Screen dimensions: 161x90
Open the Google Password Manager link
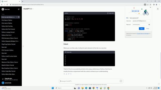pyautogui.click(x=143, y=33)
